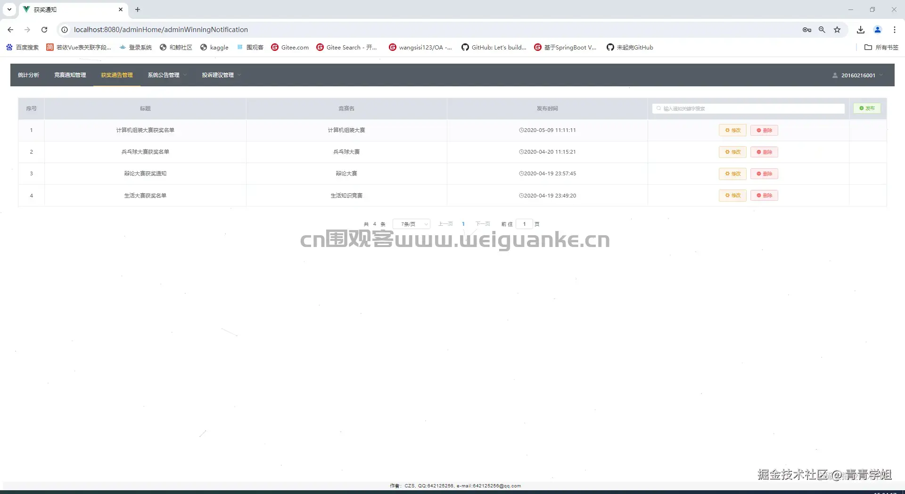Edit the 计算机组装大赛获奖名单 row
This screenshot has width=905, height=494.
click(732, 130)
